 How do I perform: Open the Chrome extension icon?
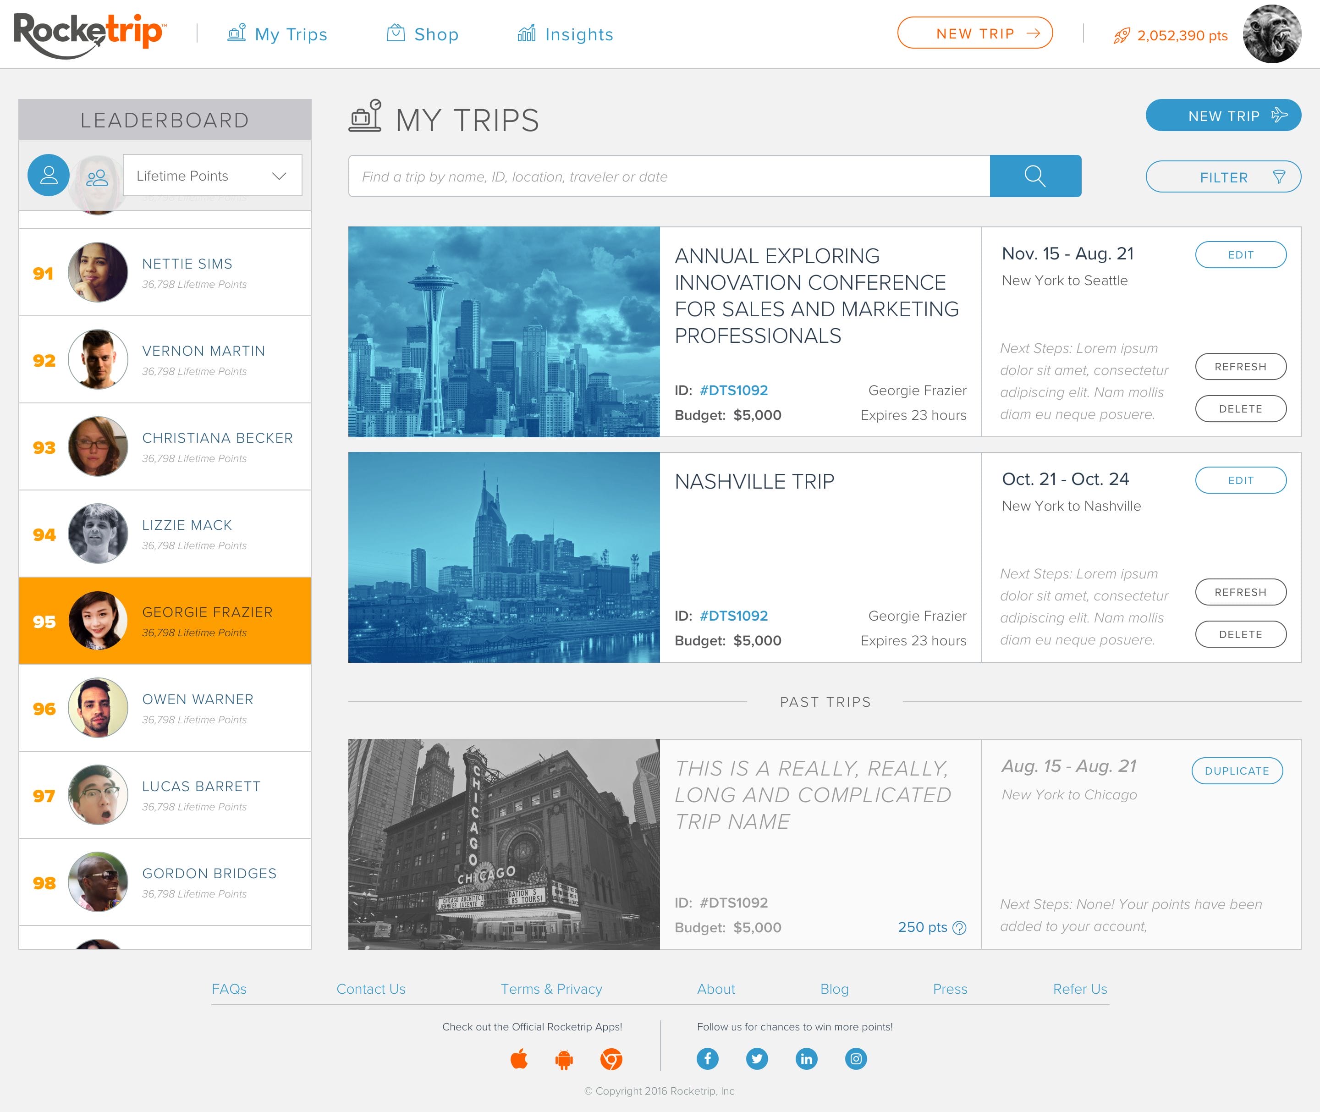611,1059
